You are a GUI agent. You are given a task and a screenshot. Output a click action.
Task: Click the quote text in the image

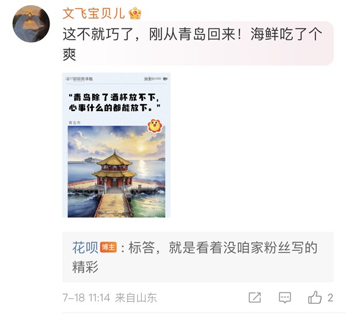115,102
